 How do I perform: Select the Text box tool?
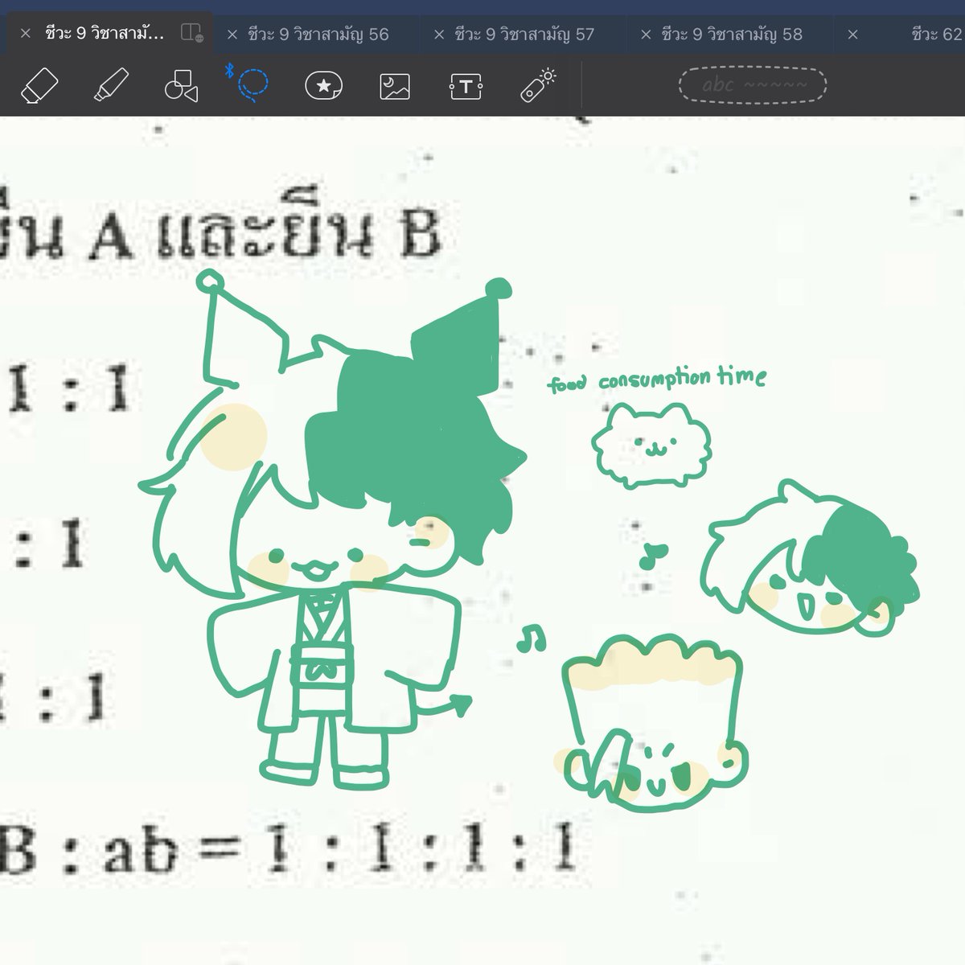[x=466, y=86]
